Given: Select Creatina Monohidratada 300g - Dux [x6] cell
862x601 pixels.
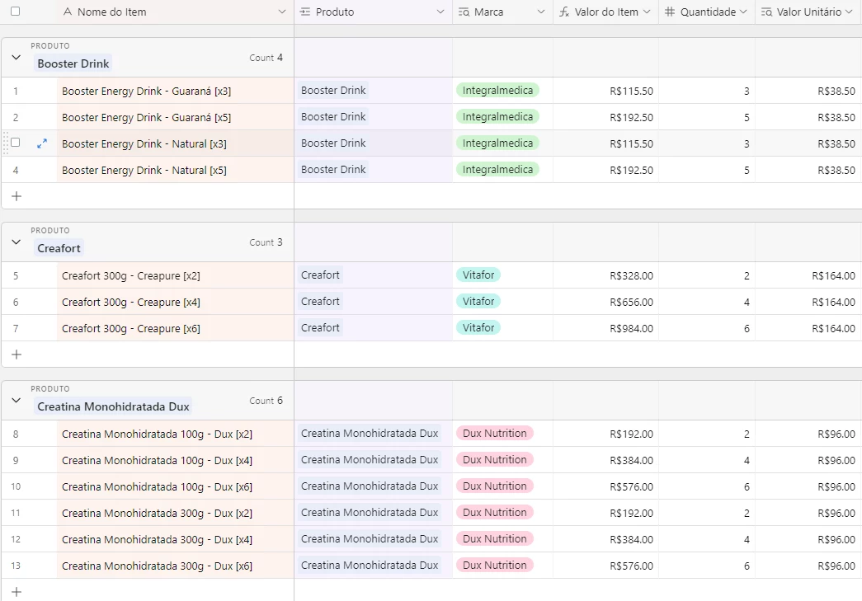Looking at the screenshot, I should point(176,566).
